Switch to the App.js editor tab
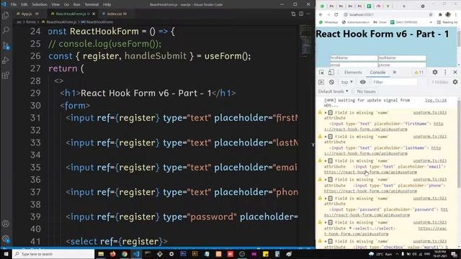The image size is (461, 259). coord(27,14)
